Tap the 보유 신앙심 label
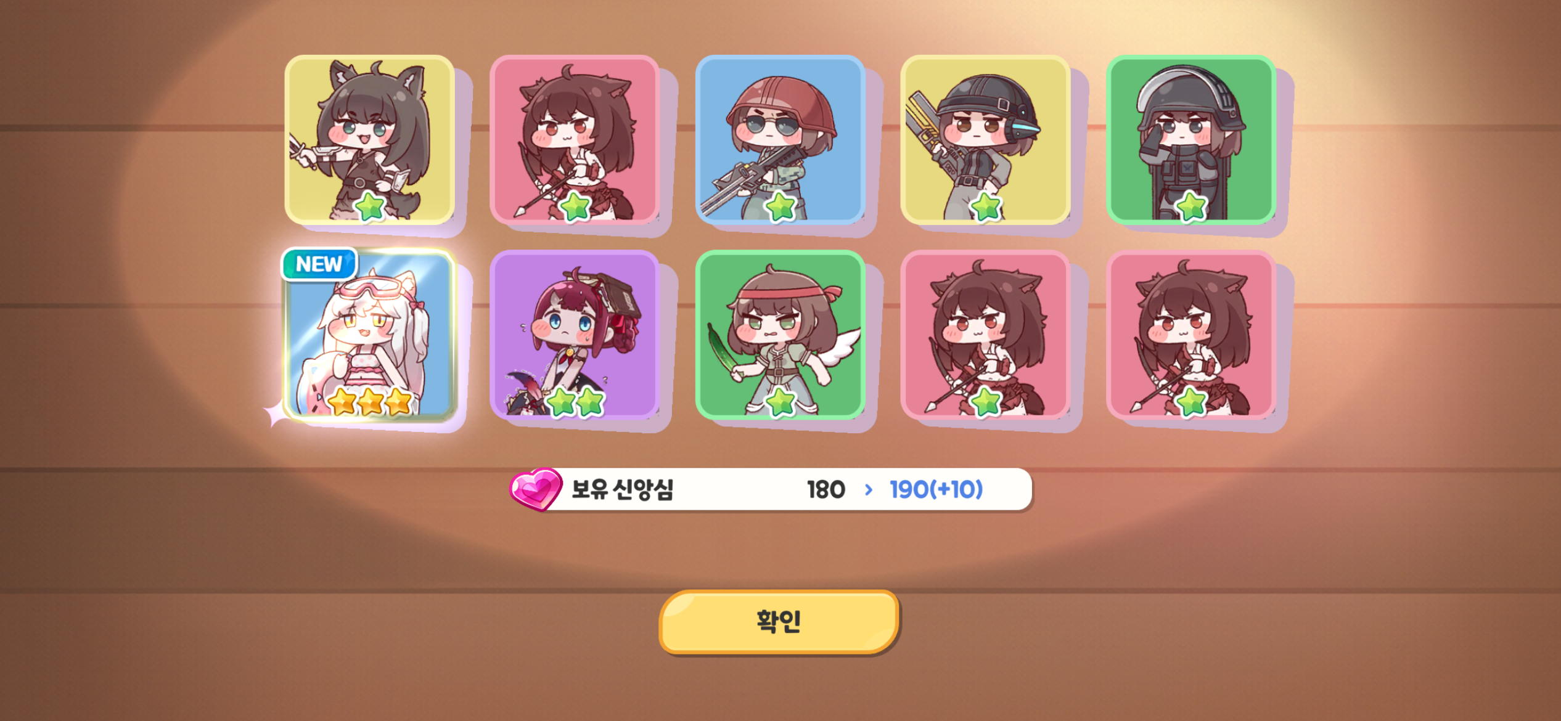This screenshot has width=1561, height=721. pos(622,490)
